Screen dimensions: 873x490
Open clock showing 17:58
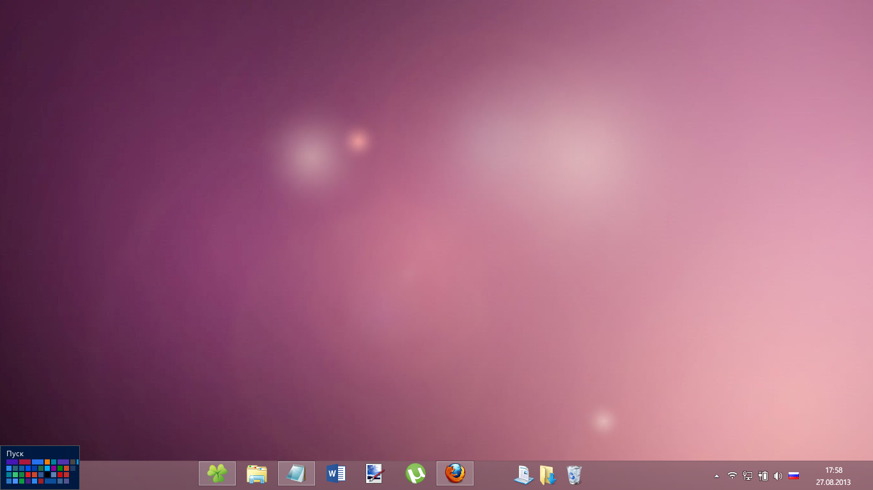point(833,470)
